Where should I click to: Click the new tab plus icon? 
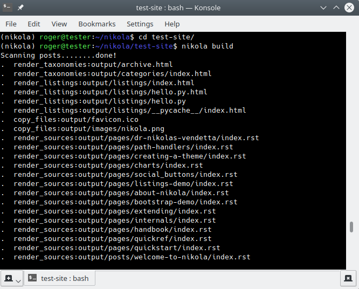(9, 278)
